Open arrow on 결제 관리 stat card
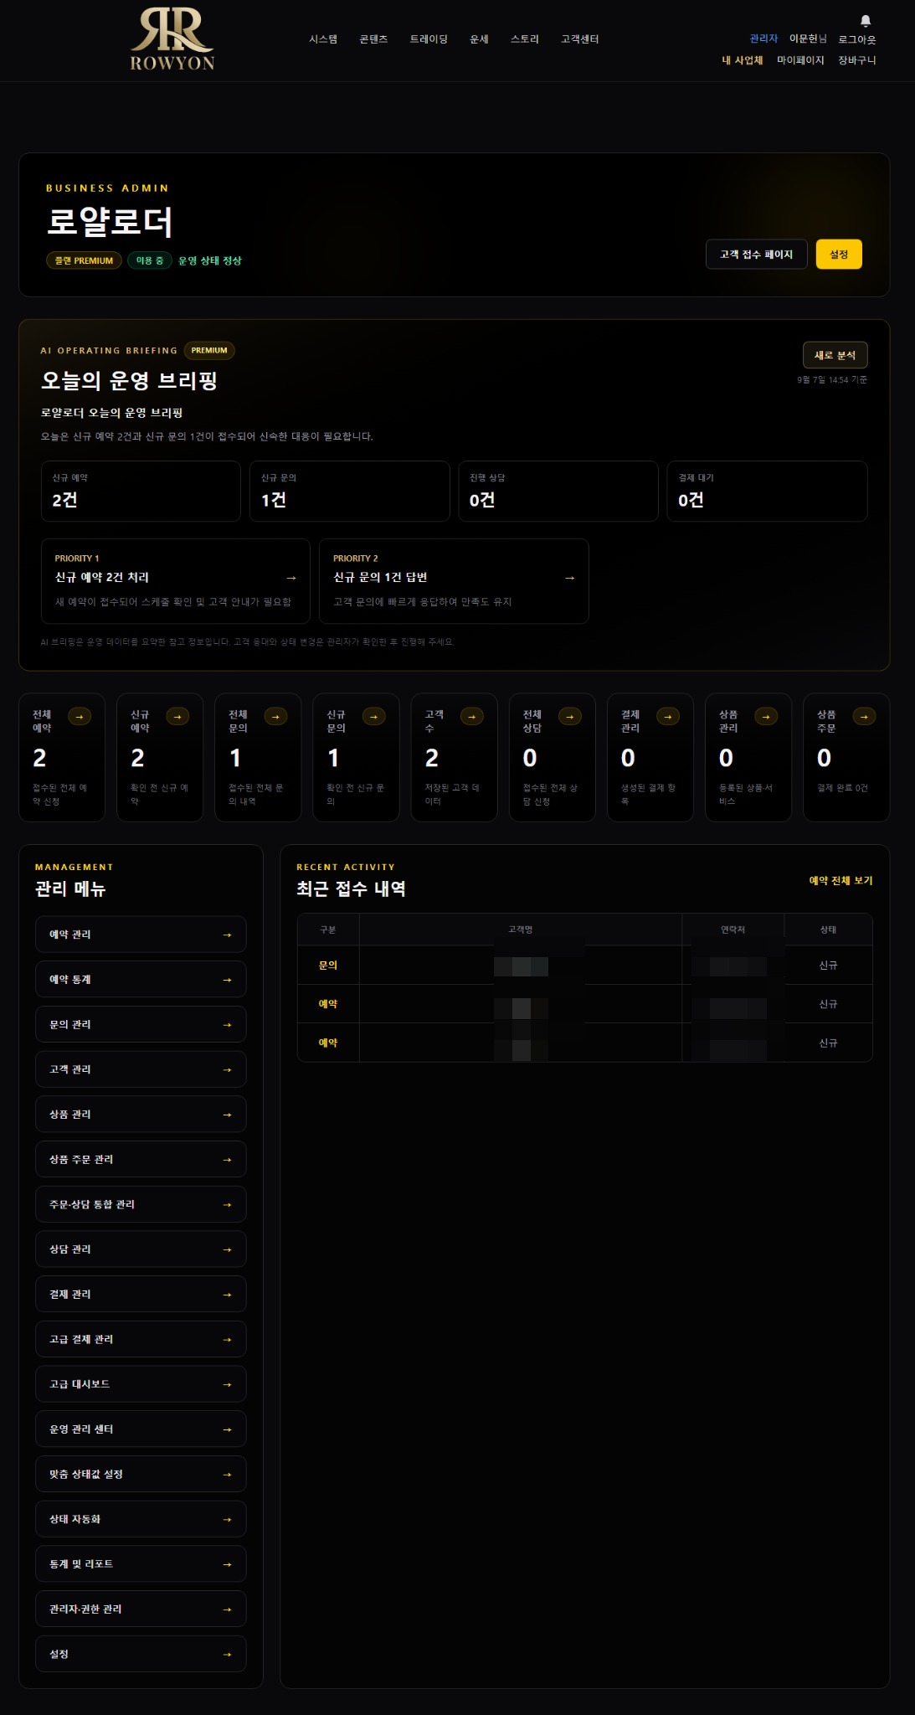 [x=668, y=717]
